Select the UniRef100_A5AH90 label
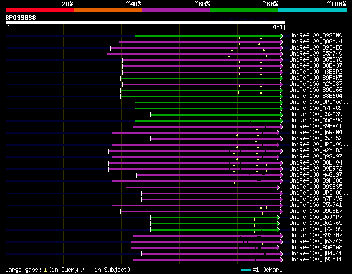352x274 pixels. click(316, 120)
